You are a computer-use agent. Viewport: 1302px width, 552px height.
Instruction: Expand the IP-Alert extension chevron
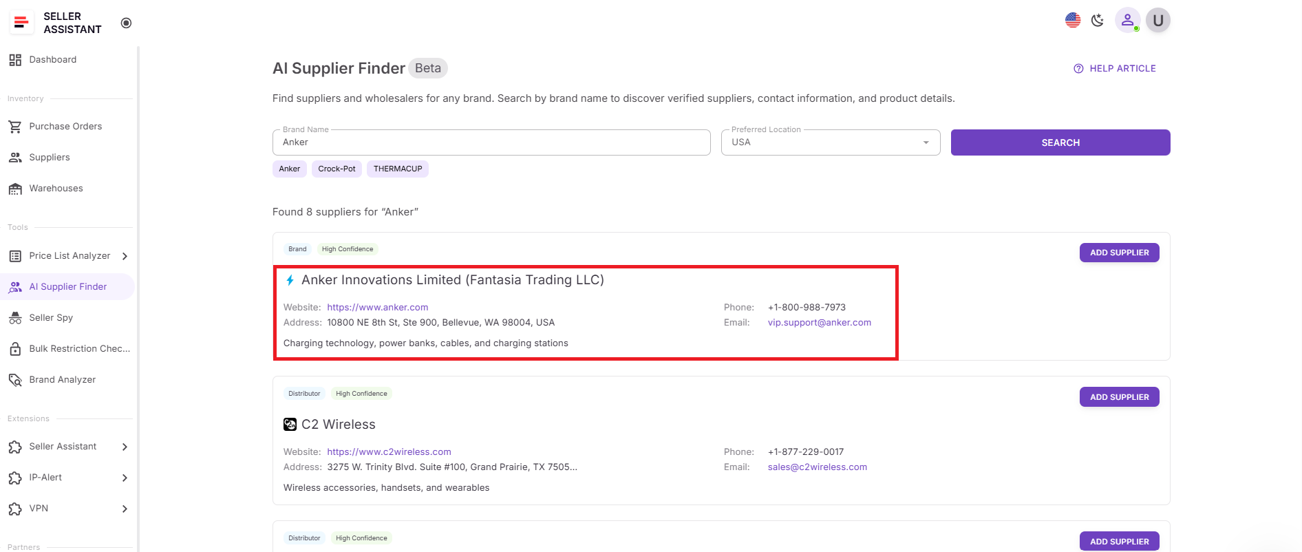[x=125, y=478]
